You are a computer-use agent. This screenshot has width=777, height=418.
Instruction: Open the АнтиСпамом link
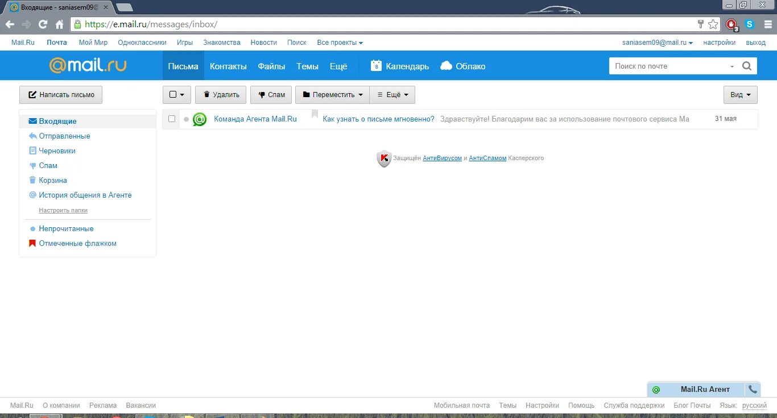pyautogui.click(x=487, y=158)
